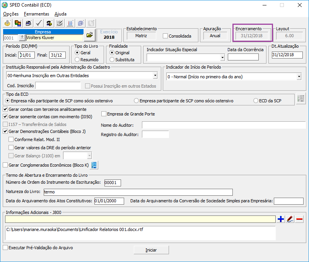309x262 pixels.
Task: Choose Empresa participante de SCP como sócio ostensivo
Action: click(136, 101)
